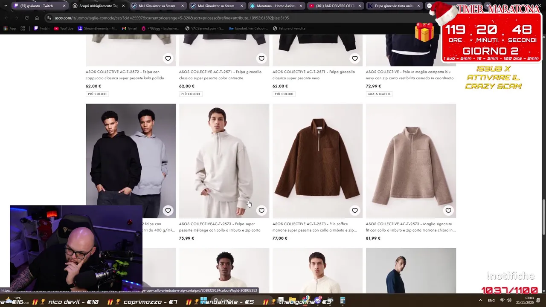Click the 72,99 € price
This screenshot has width=546, height=307.
click(373, 86)
